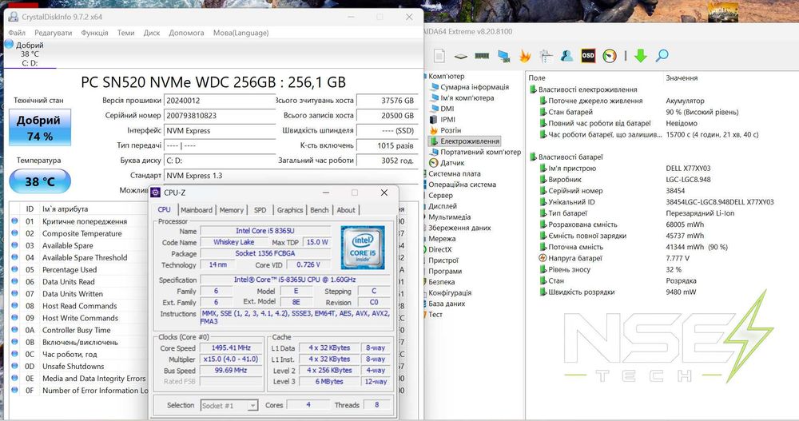Select Датчик in the AIDA64 tree

pos(452,163)
